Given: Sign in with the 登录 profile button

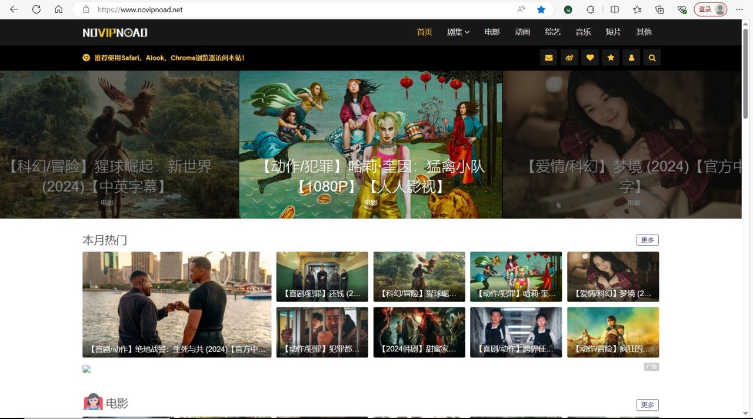Looking at the screenshot, I should [x=711, y=9].
